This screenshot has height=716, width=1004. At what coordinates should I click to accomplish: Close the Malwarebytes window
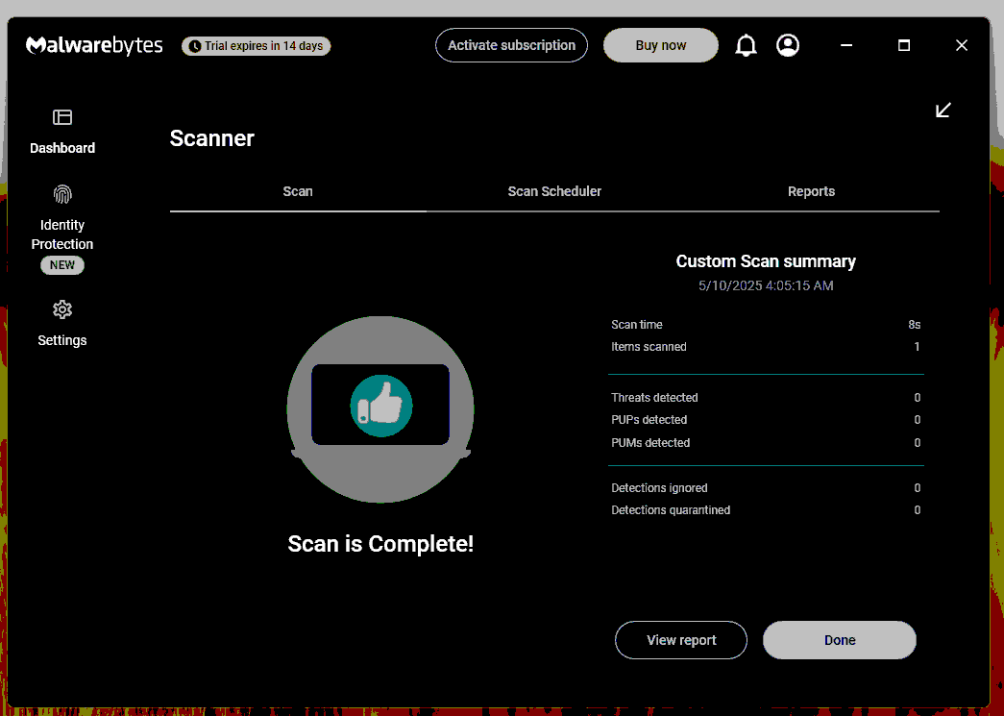962,45
